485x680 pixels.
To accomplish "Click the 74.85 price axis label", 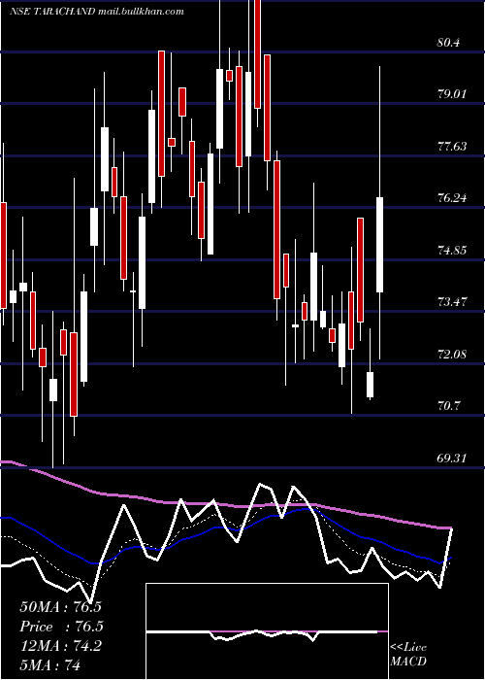I will [x=452, y=251].
